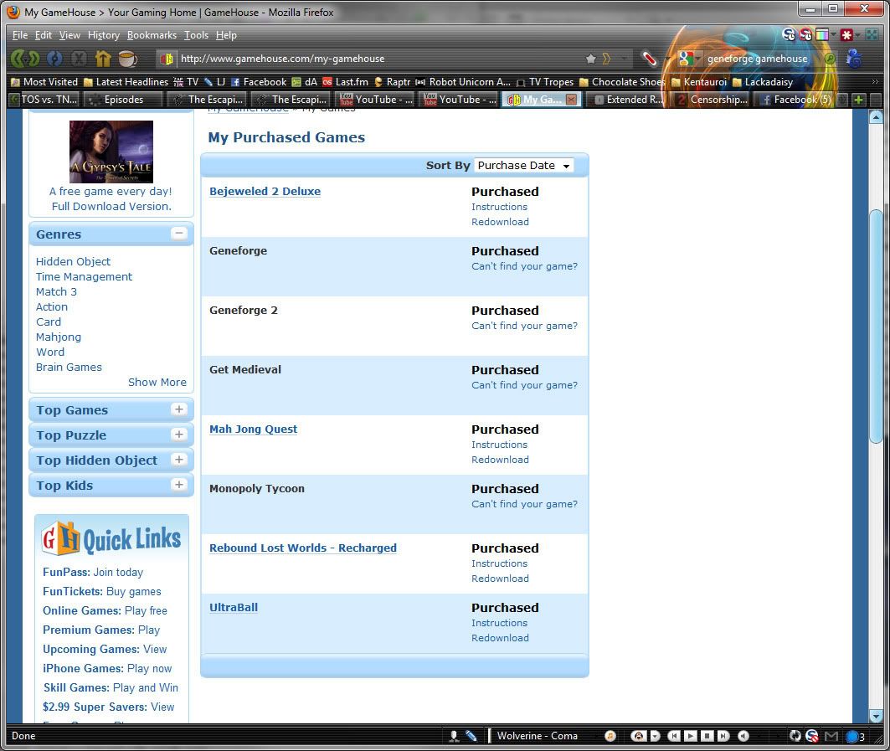Click the green search magnifier icon
This screenshot has height=751, width=890.
pos(829,59)
